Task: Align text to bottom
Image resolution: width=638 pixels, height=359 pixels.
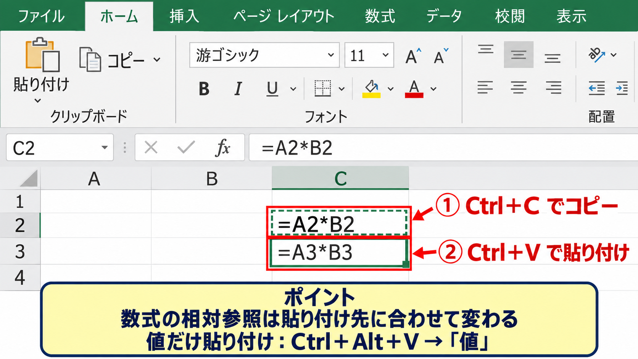Action: point(552,58)
